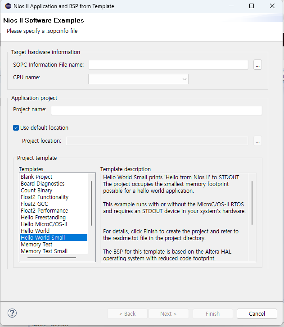The width and height of the screenshot is (284, 327).
Task: Open the CPU name dropdown
Action: pyautogui.click(x=138, y=79)
